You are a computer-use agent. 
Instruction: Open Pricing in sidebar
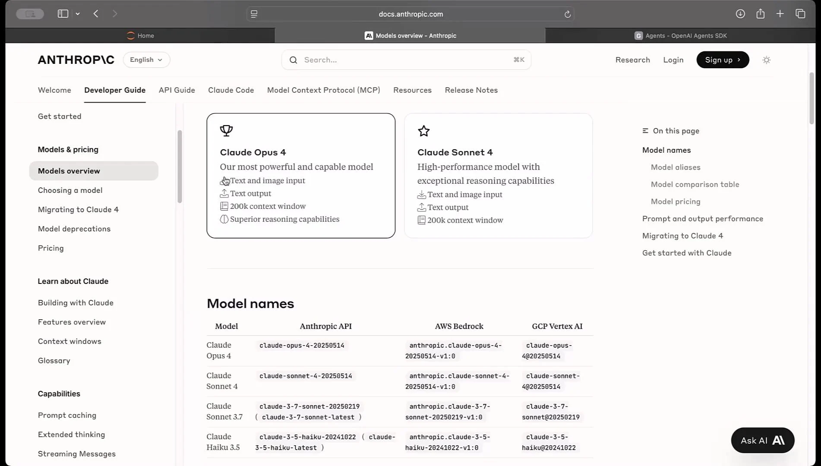tap(51, 248)
